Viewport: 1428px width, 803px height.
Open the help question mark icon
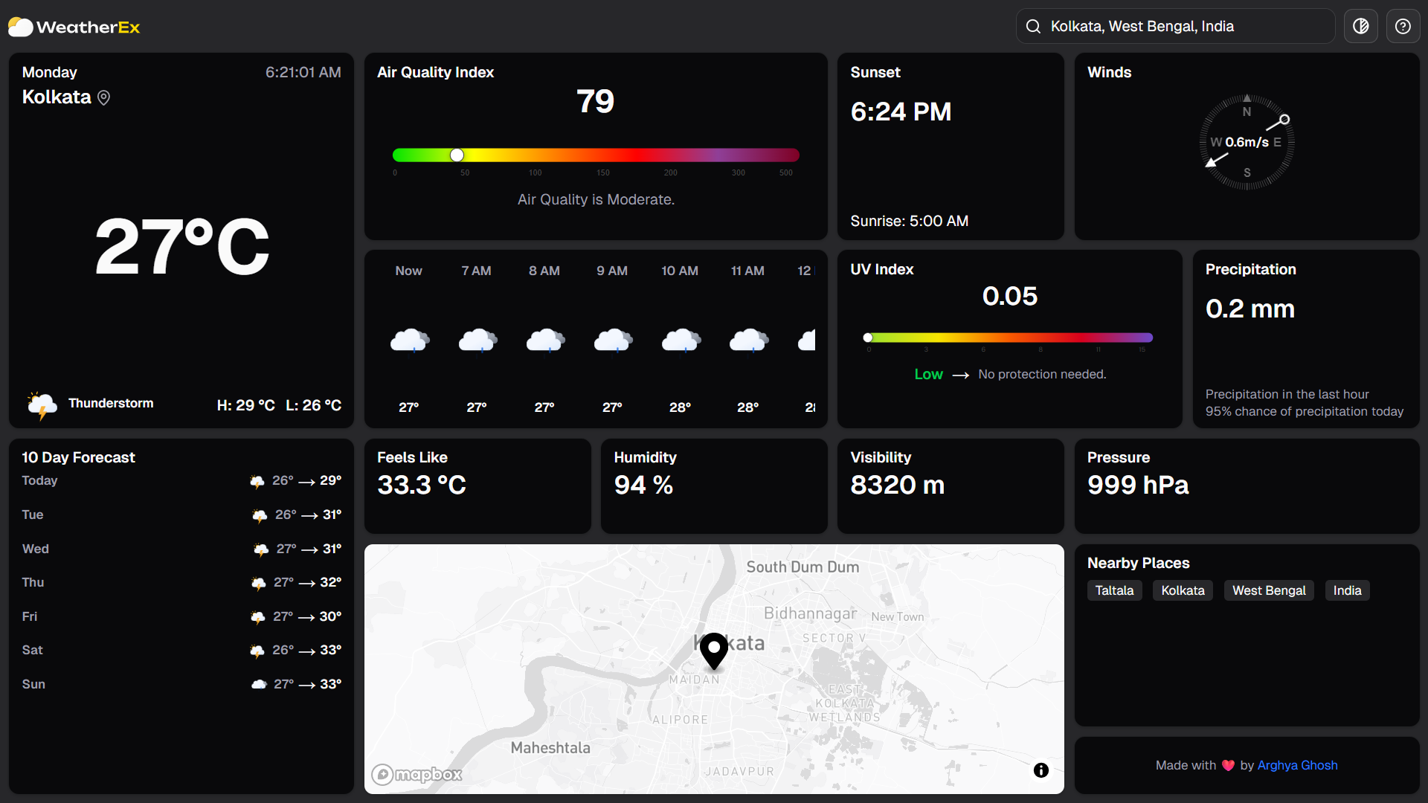click(1403, 27)
